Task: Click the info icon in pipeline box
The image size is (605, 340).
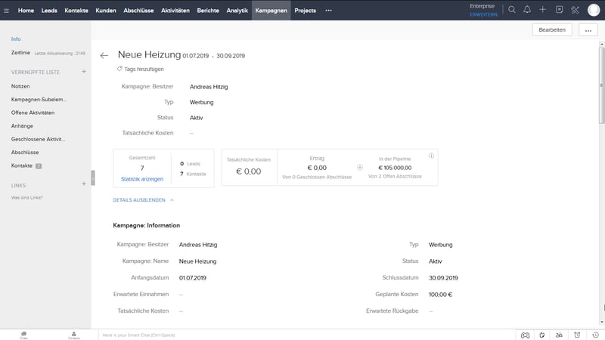Action: [x=431, y=156]
